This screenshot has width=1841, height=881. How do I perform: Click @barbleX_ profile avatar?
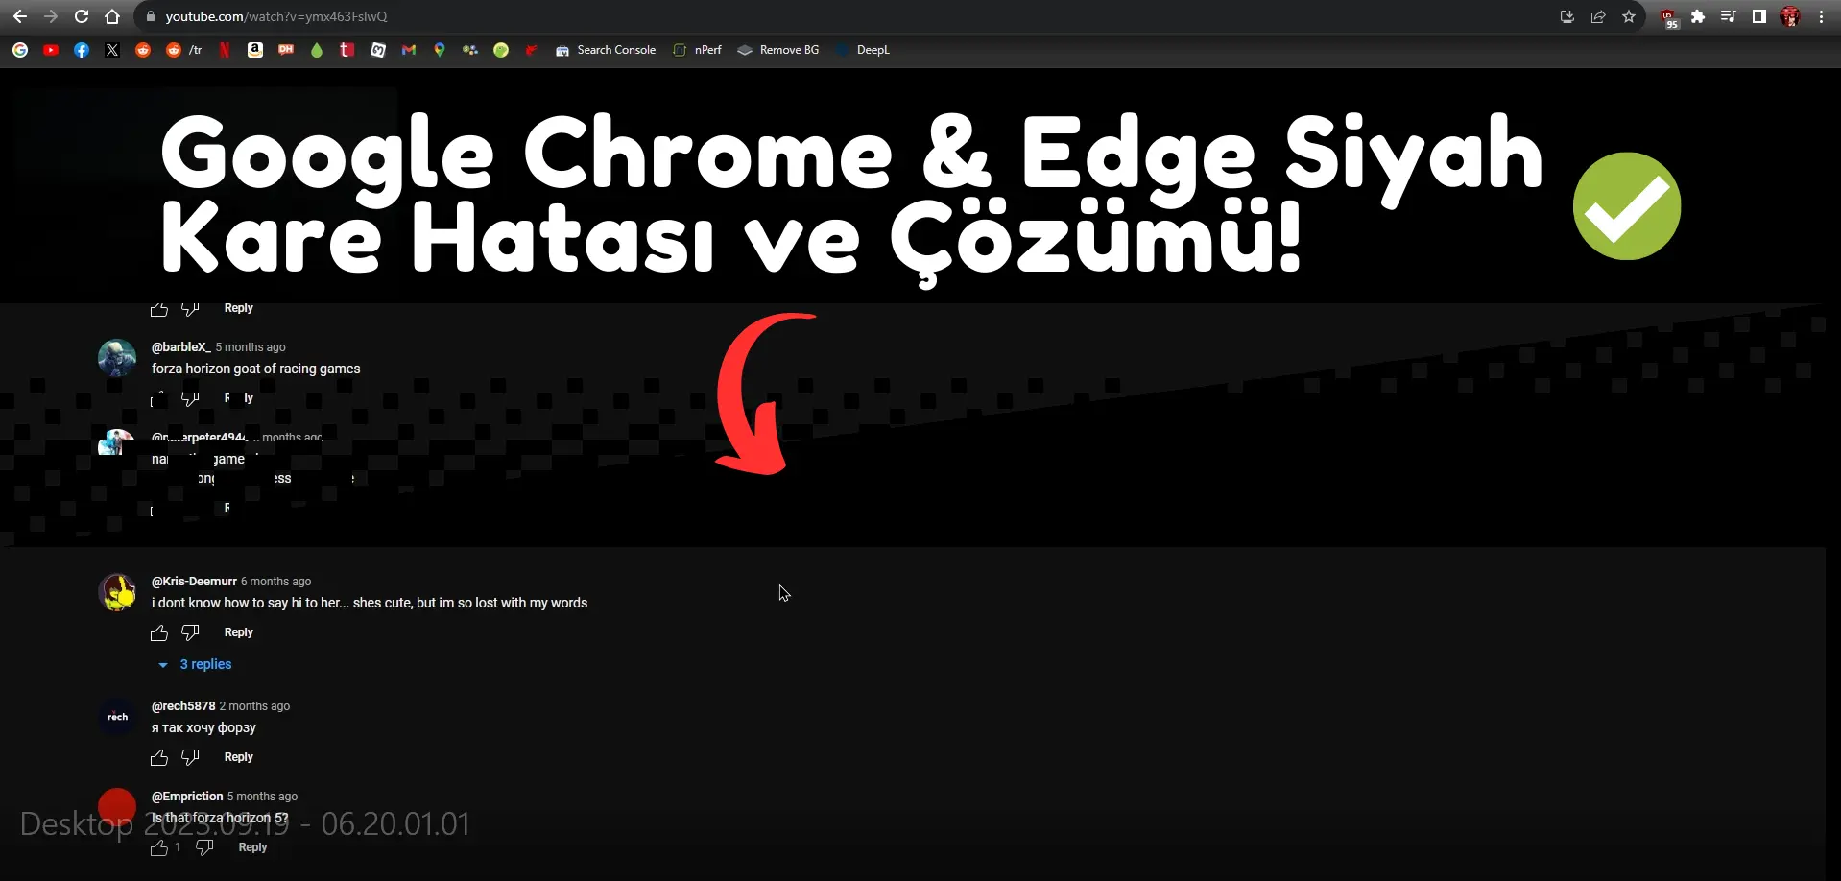[x=117, y=357]
